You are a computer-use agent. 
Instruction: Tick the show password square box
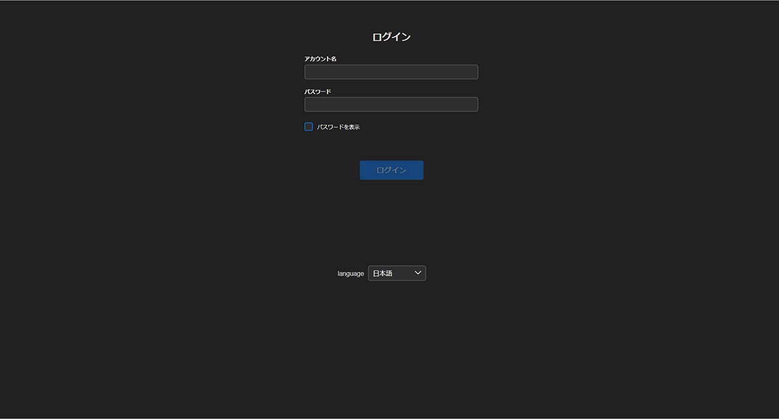309,126
